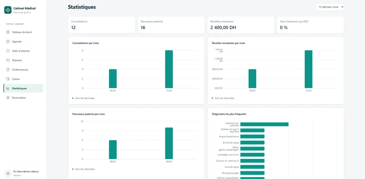
Task: Click the Ordonnances document icon
Action: [8, 70]
